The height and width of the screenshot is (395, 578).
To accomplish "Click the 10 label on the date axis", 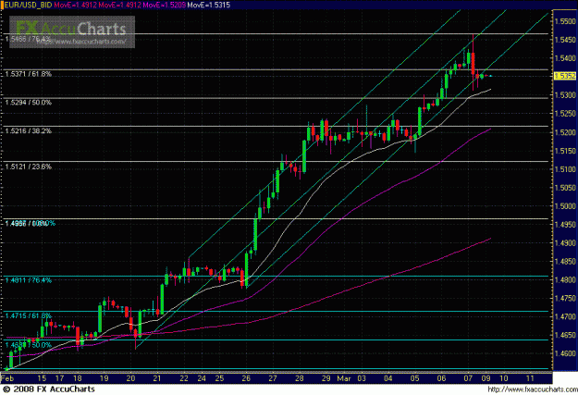I will (x=503, y=378).
